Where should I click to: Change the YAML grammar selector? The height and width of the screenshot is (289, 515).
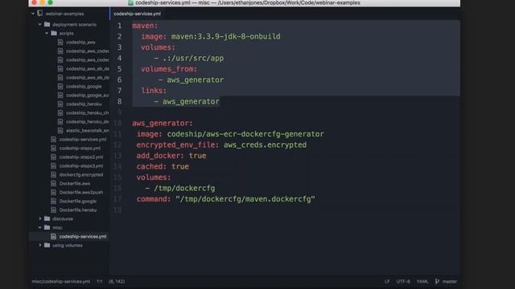click(422, 282)
